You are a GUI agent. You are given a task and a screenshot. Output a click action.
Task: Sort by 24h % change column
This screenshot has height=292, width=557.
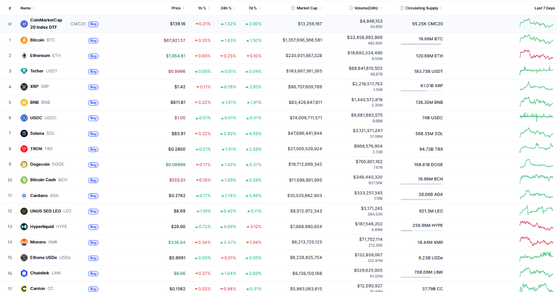click(x=227, y=8)
